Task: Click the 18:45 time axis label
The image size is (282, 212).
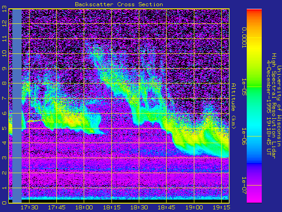Action: pos(167,208)
